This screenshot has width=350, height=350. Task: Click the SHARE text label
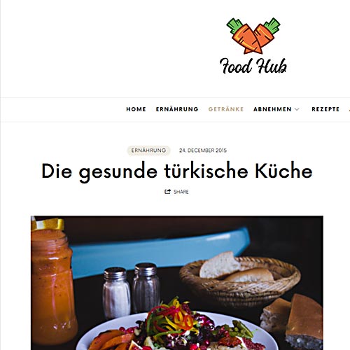point(181,192)
